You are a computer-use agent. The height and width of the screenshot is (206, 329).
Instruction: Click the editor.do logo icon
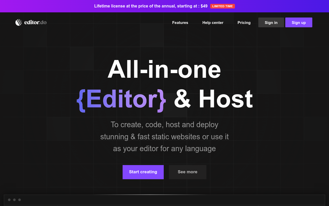(x=19, y=22)
